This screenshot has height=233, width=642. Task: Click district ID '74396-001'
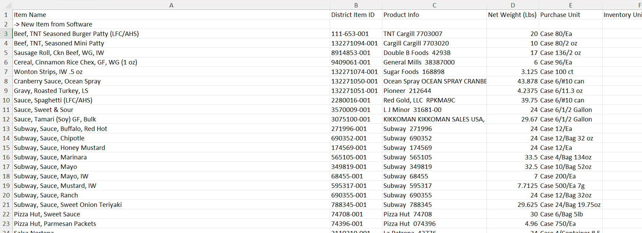tap(356, 224)
